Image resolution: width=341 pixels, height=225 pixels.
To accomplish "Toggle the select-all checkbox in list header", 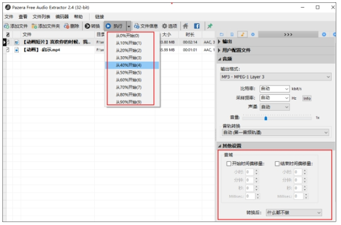I will pyautogui.click(x=8, y=35).
